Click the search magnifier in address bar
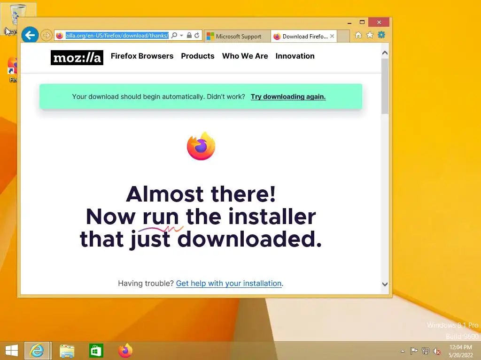This screenshot has width=481, height=360. click(x=174, y=36)
